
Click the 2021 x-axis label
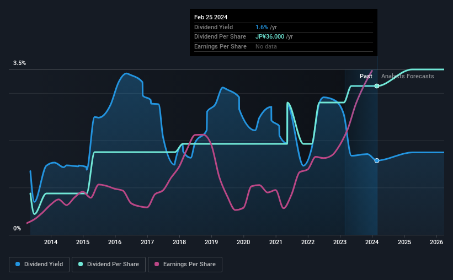(x=276, y=242)
